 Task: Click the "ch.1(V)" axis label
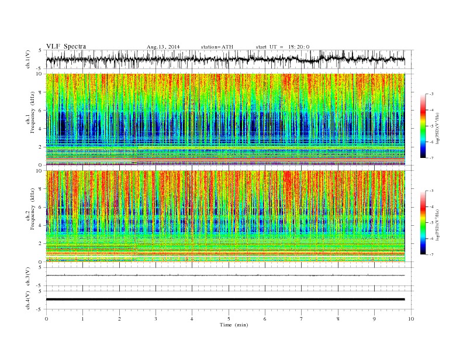28,59
